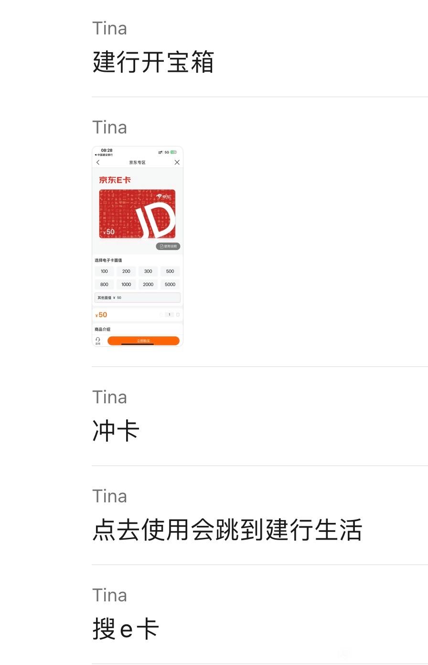428x665 pixels.
Task: Tap the orange 立即购买 button
Action: (x=143, y=341)
